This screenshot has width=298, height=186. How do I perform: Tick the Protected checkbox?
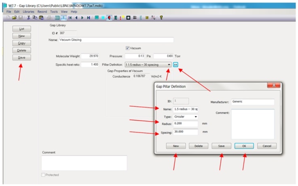[x=44, y=175]
